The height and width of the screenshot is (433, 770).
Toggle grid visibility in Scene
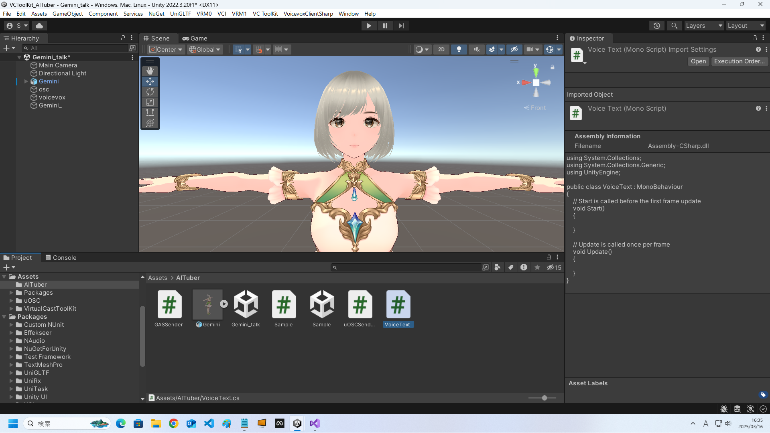tap(238, 49)
